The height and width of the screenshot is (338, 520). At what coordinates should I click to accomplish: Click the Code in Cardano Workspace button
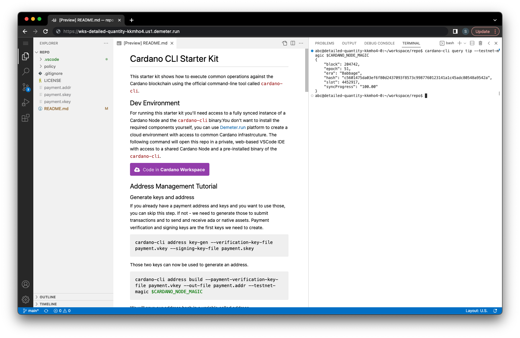coord(170,169)
